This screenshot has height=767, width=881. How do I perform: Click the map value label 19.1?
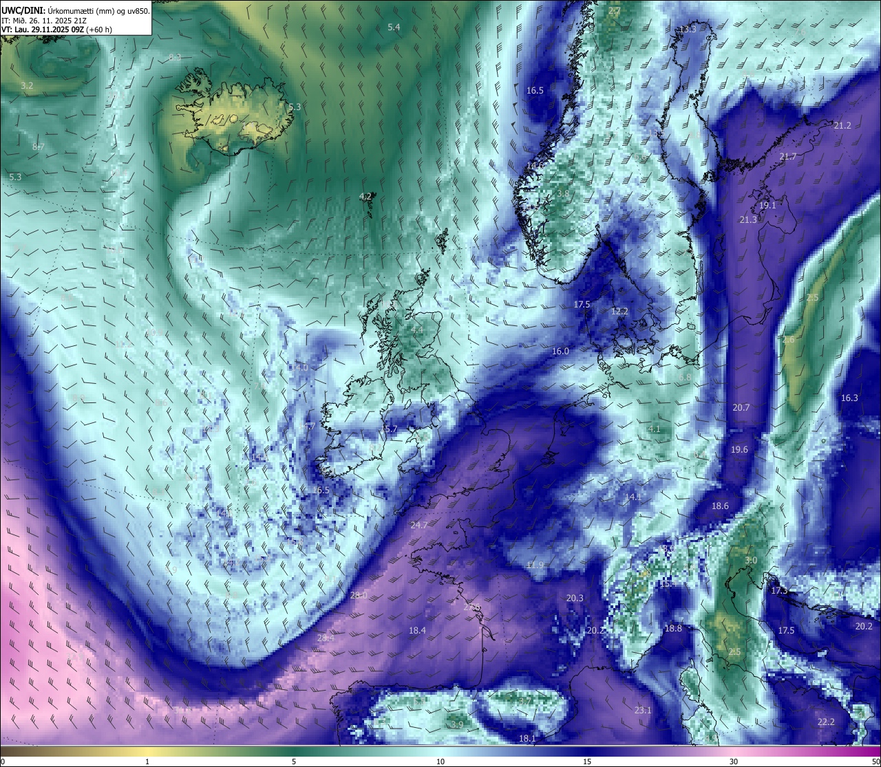(x=767, y=206)
